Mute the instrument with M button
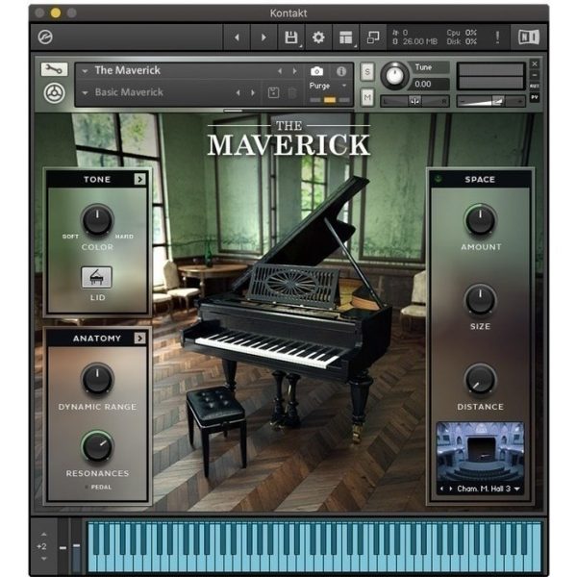Viewport: 577px width, 577px height. point(367,97)
